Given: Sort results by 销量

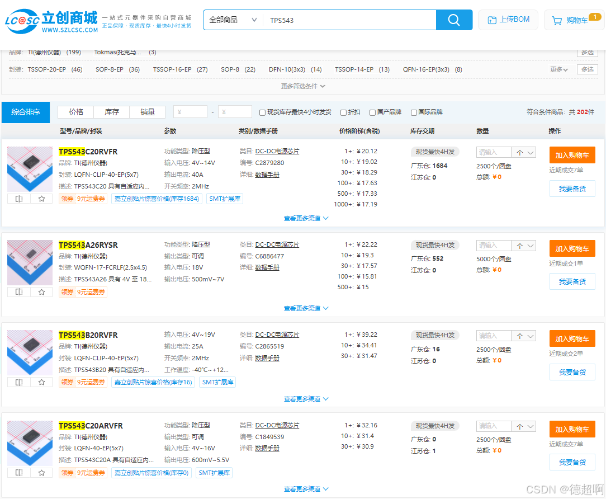Looking at the screenshot, I should pos(148,112).
